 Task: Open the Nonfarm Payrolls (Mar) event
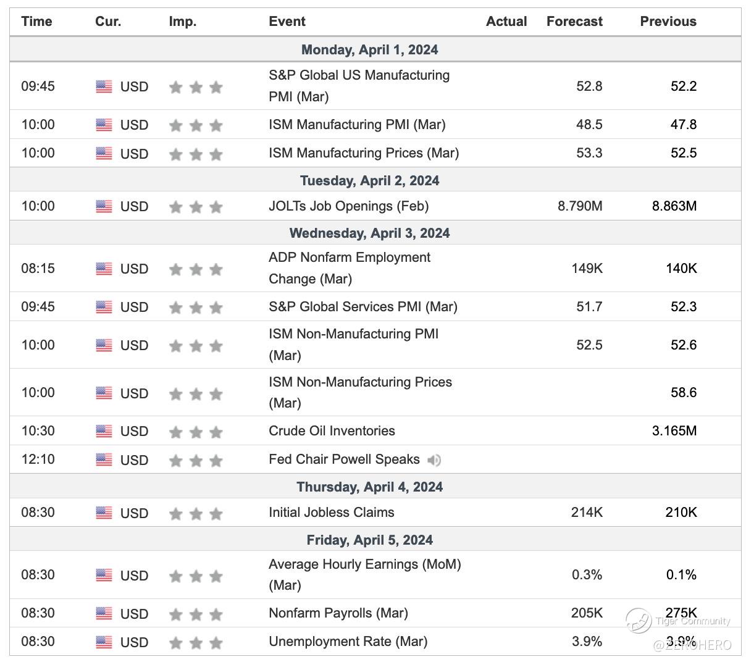(x=338, y=613)
